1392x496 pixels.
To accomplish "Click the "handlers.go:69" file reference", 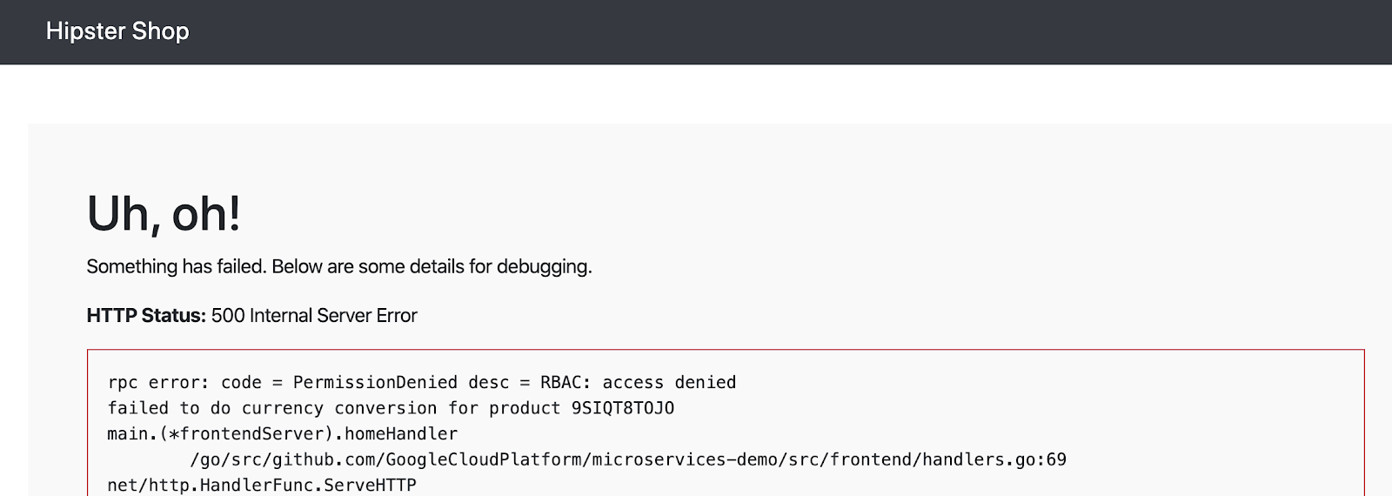I will pos(994,459).
